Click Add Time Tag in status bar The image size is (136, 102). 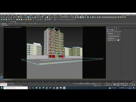98,86
